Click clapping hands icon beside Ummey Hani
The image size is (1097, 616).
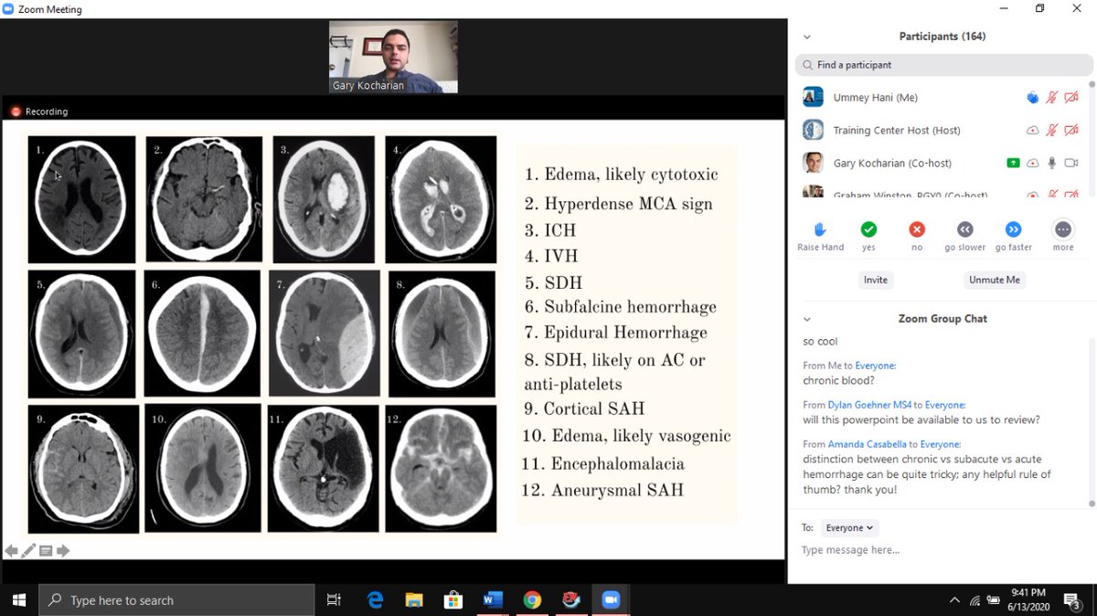(1033, 98)
